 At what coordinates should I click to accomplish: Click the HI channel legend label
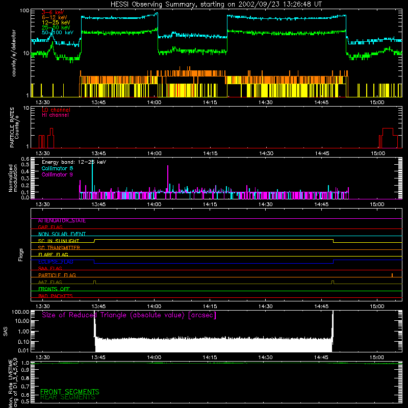tap(55, 115)
